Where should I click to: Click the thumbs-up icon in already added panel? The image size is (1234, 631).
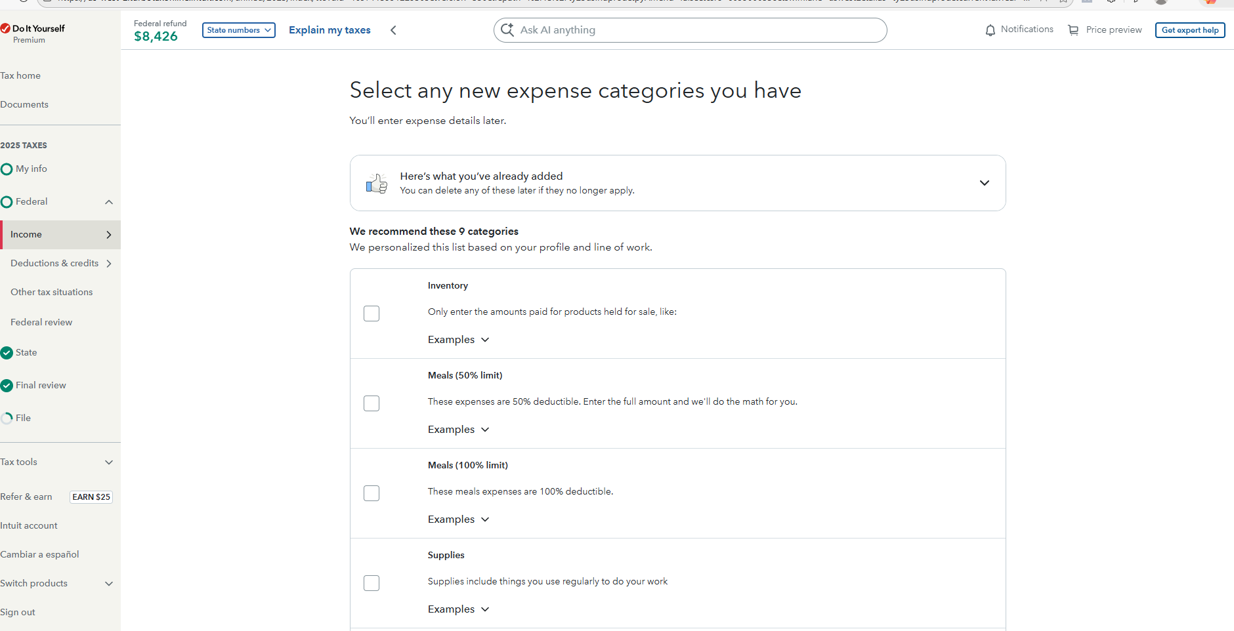pos(377,184)
